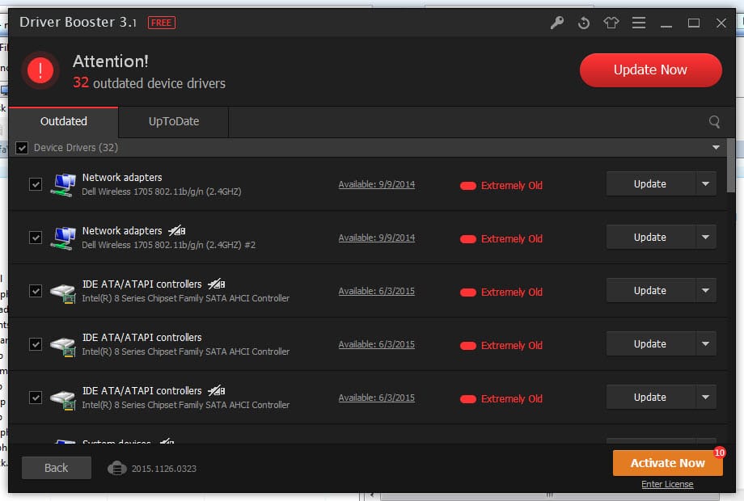
Task: Open Available: 6/3/2015 link on second IDE row
Action: (376, 344)
